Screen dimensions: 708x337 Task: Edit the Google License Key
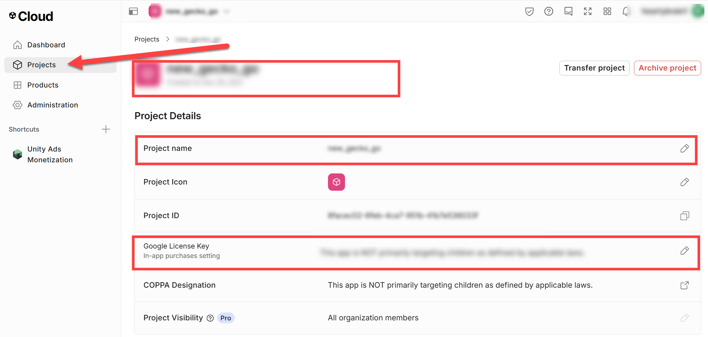tap(684, 251)
